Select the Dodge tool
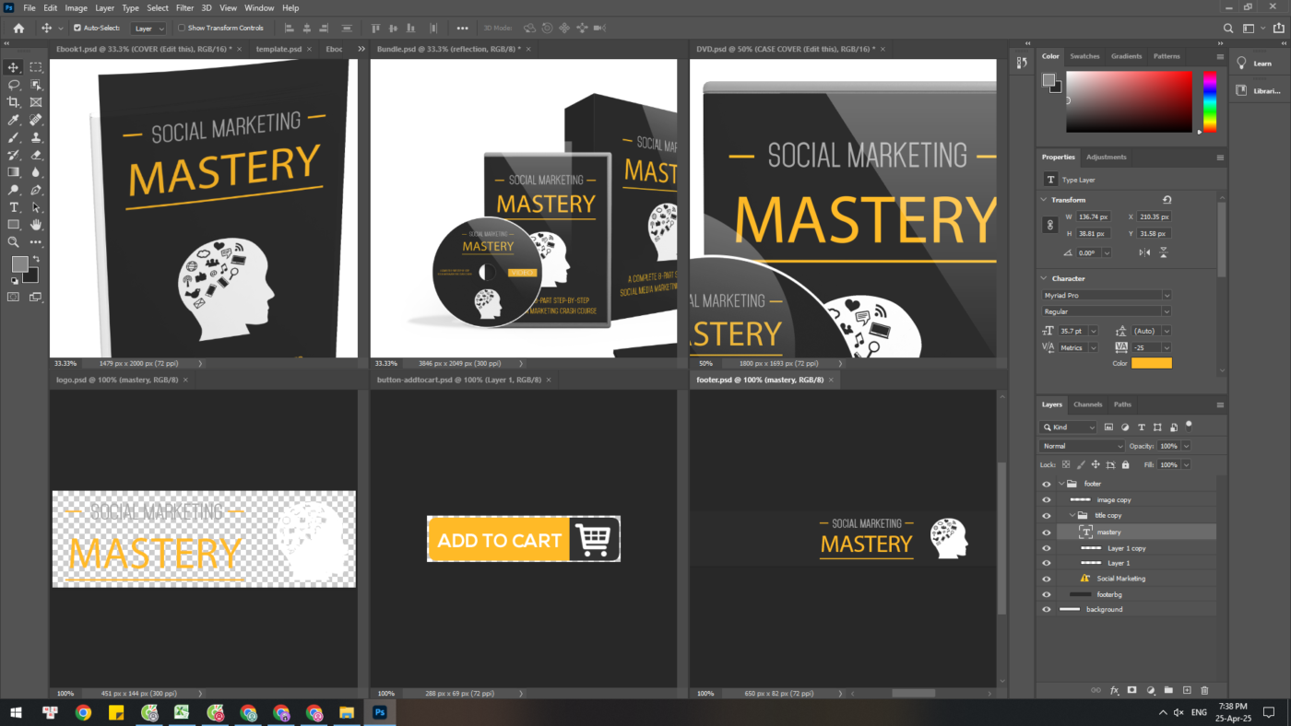Screen dimensions: 1291x726 (x=14, y=190)
